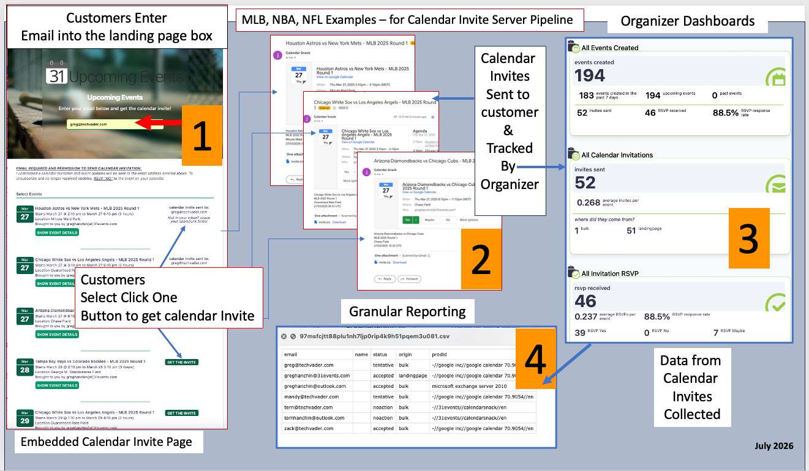Click the Mar 29 date badge on events list
Image resolution: width=809 pixels, height=471 pixels.
click(x=24, y=418)
